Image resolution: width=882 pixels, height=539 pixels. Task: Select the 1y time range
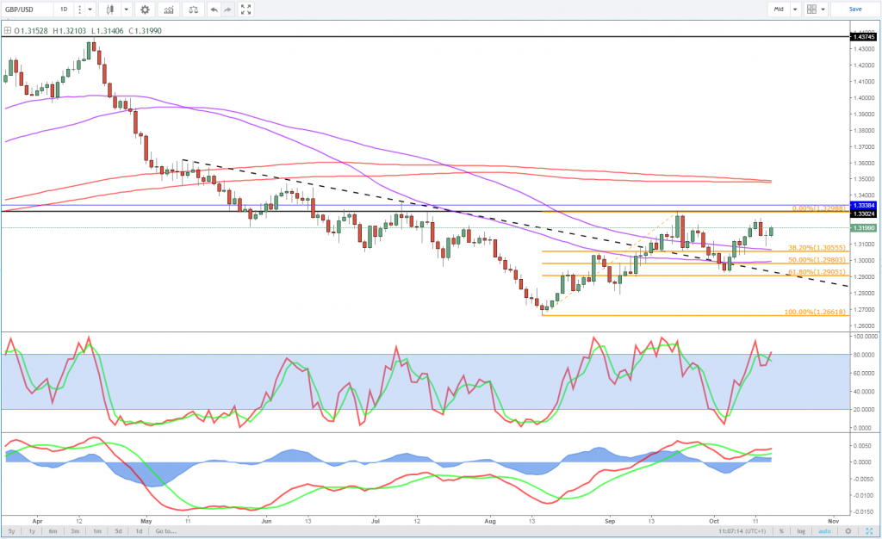(x=32, y=531)
